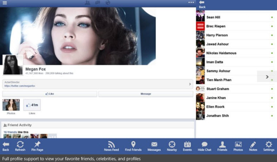Image resolution: width=277 pixels, height=162 pixels.
Task: Open Find Friends in the app bar
Action: tap(133, 146)
